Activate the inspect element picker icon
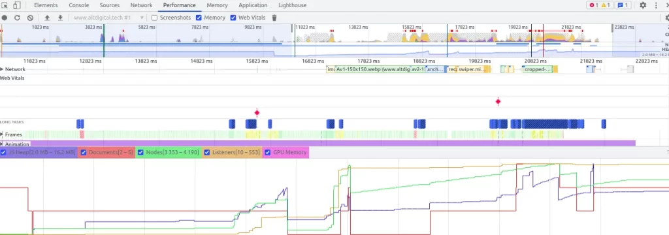Screen dimensions: 669x235 [5, 5]
